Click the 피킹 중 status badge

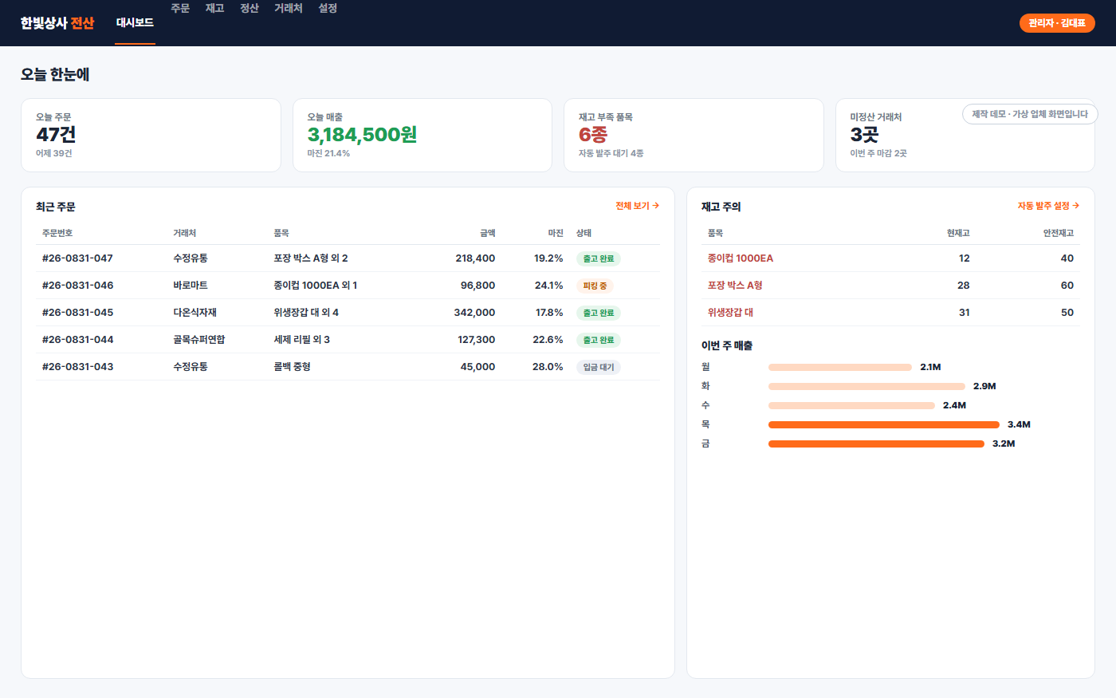point(595,286)
